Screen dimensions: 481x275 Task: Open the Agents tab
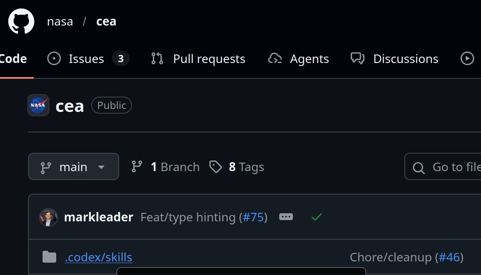(x=298, y=59)
